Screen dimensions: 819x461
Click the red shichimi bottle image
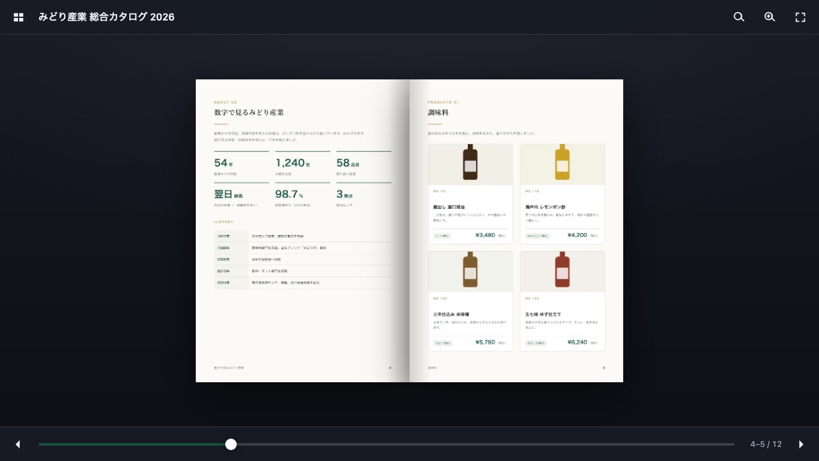click(562, 271)
